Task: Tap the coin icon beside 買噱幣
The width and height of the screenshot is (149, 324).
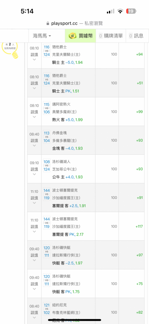Action: [72, 36]
